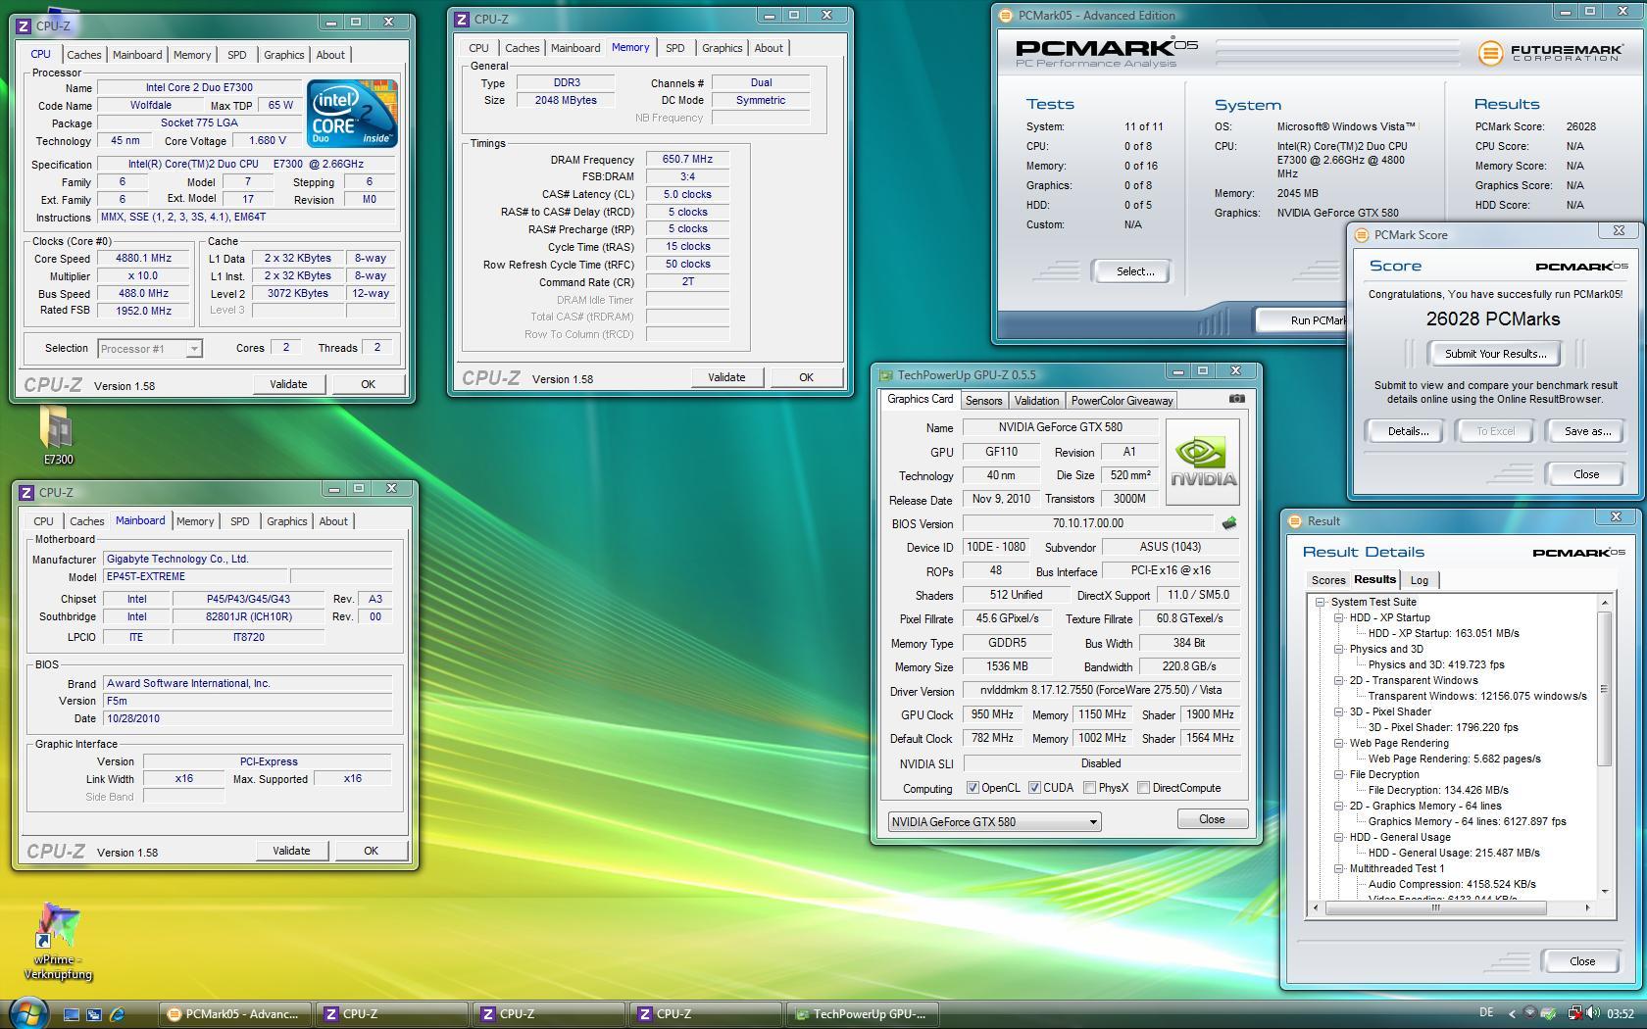Click the PCMark Score window title icon
Image resolution: width=1647 pixels, height=1029 pixels.
(x=1361, y=234)
